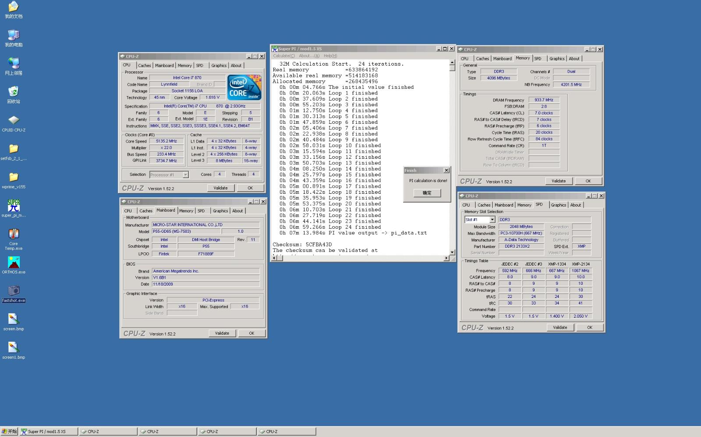The width and height of the screenshot is (701, 437).
Task: Activate the first CPU-Z taskbar button
Action: [x=109, y=431]
